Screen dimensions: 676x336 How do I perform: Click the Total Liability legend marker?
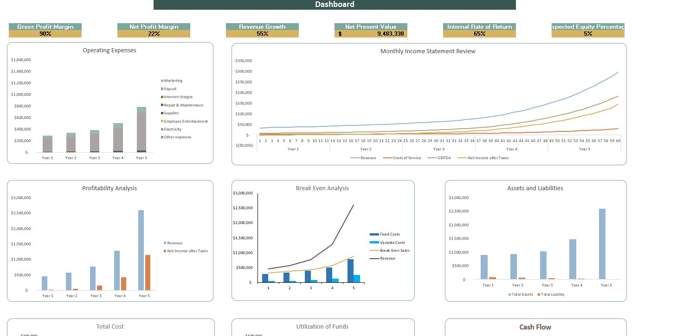tap(538, 294)
